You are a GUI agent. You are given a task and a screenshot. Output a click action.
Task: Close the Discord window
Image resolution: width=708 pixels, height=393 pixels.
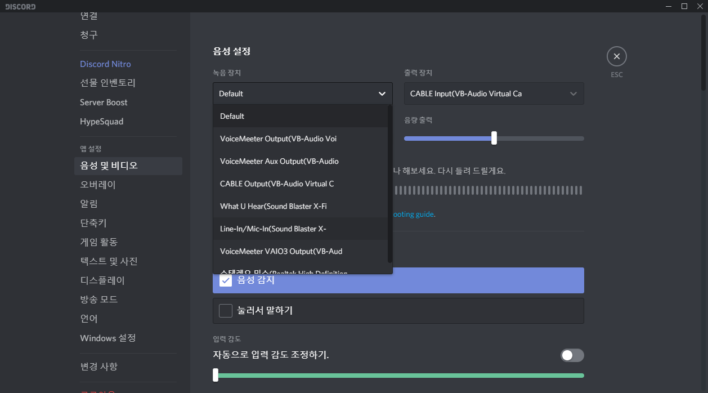tap(700, 6)
